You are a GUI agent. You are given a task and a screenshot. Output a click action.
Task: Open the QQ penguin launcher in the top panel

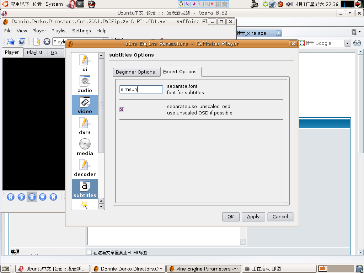[x=92, y=4]
